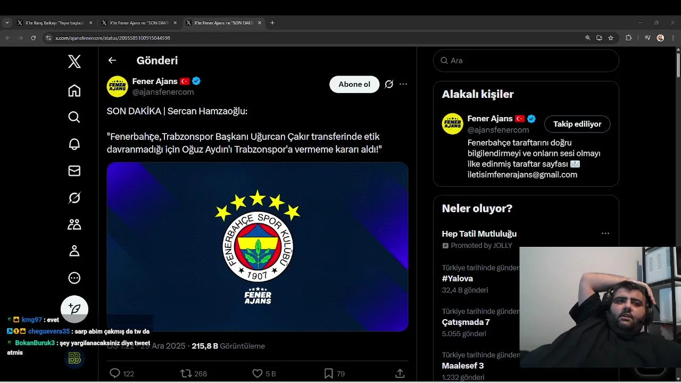Open the Notifications bell icon
Image resolution: width=681 pixels, height=383 pixels.
74,144
